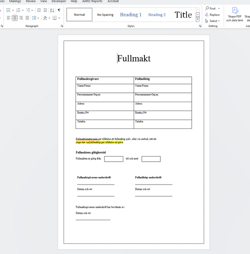Align text left
Screen dimensions: 250x254
(x=8, y=18)
